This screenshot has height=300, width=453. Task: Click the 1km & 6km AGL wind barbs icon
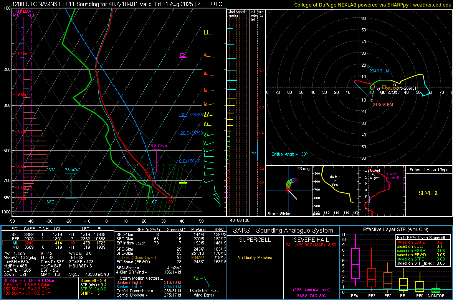click(x=202, y=282)
